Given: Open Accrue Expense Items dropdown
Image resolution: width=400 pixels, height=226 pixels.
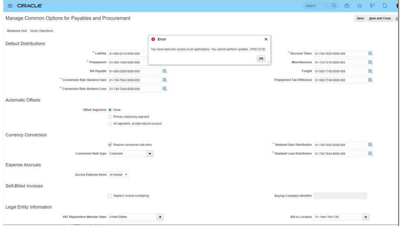Looking at the screenshot, I should click(118, 174).
